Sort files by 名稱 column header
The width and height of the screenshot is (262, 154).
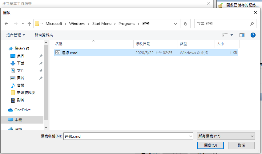pyautogui.click(x=59, y=44)
